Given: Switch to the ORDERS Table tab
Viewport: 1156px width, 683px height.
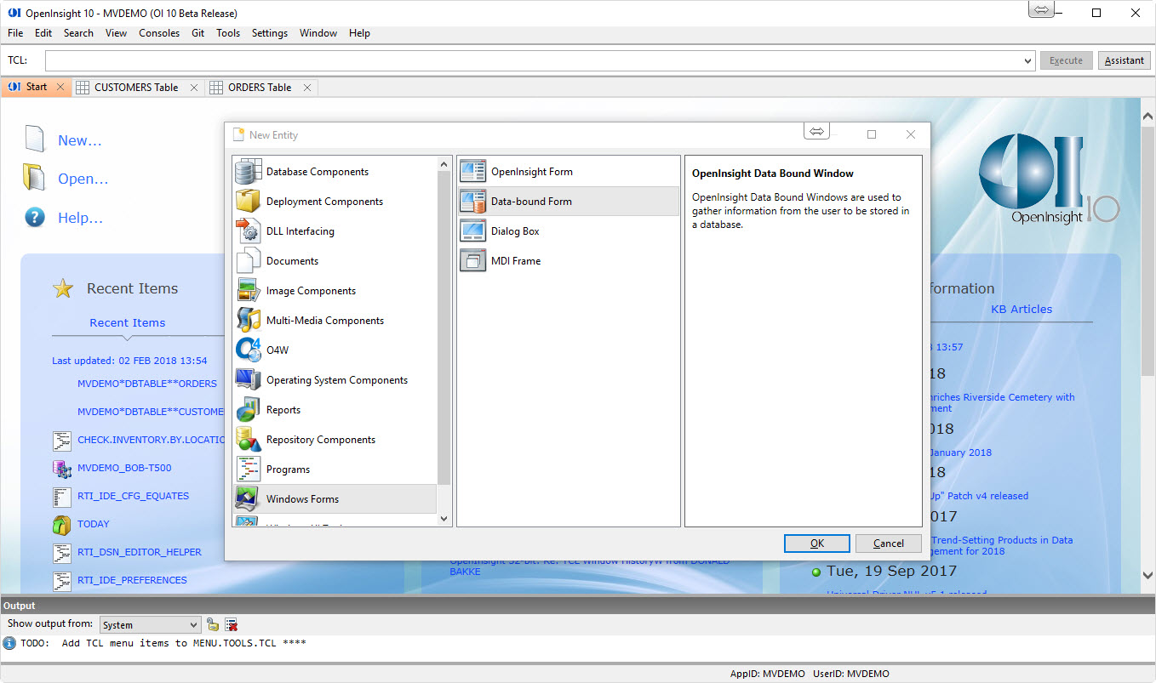Looking at the screenshot, I should coord(260,88).
